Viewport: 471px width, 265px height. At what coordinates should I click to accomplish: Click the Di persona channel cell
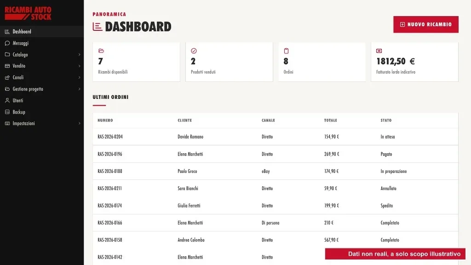coord(270,223)
